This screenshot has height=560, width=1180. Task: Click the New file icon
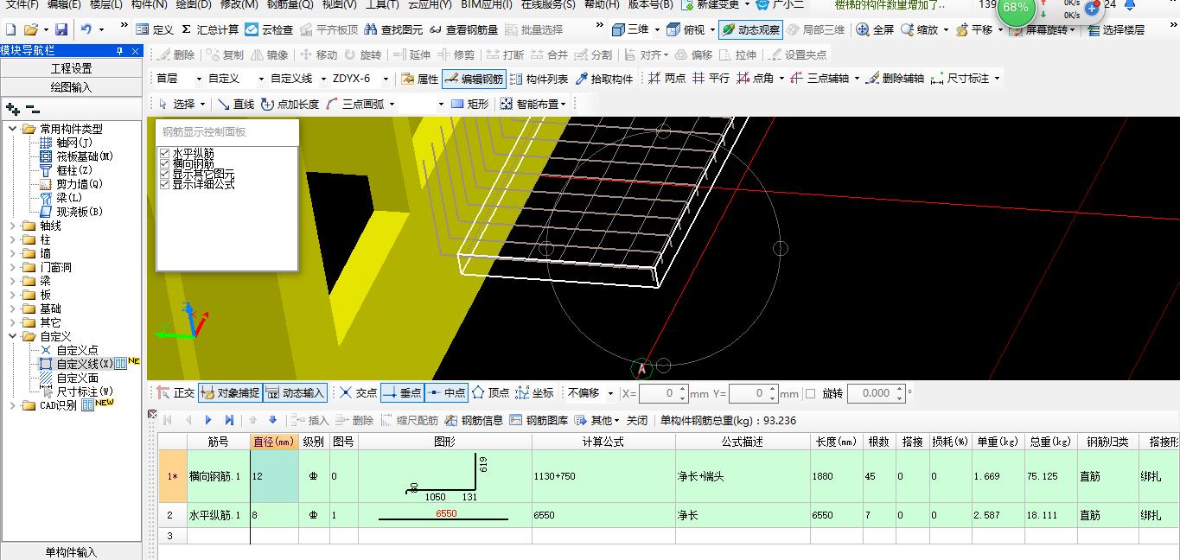pos(10,29)
